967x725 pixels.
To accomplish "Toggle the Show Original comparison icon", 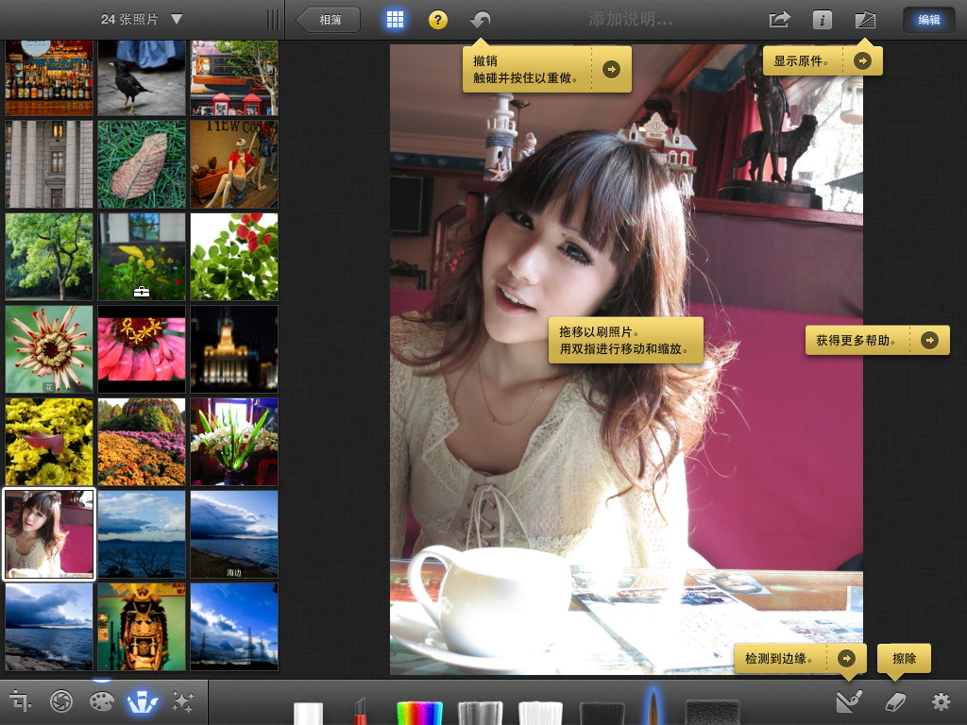I will pyautogui.click(x=864, y=19).
